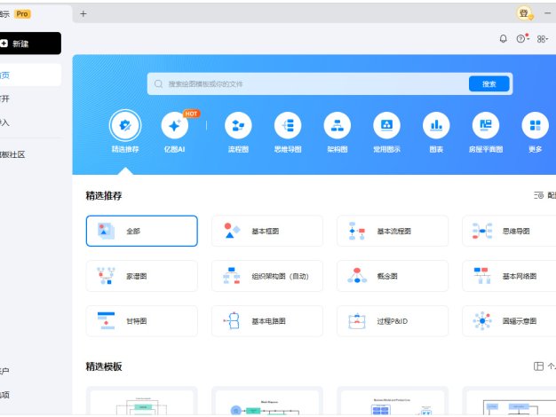The height and width of the screenshot is (417, 556).
Task: Open the 打开 sidebar item
Action: click(x=30, y=98)
